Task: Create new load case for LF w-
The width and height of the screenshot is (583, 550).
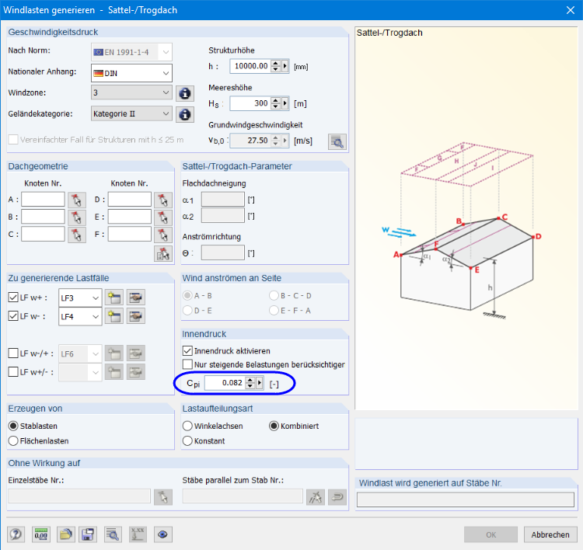Action: click(x=113, y=316)
